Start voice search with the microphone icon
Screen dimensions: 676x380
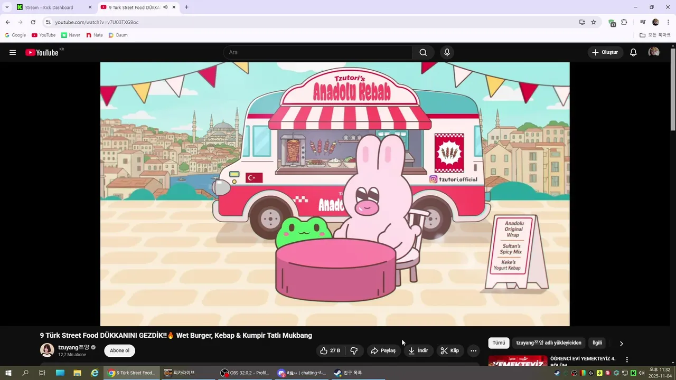pyautogui.click(x=447, y=52)
